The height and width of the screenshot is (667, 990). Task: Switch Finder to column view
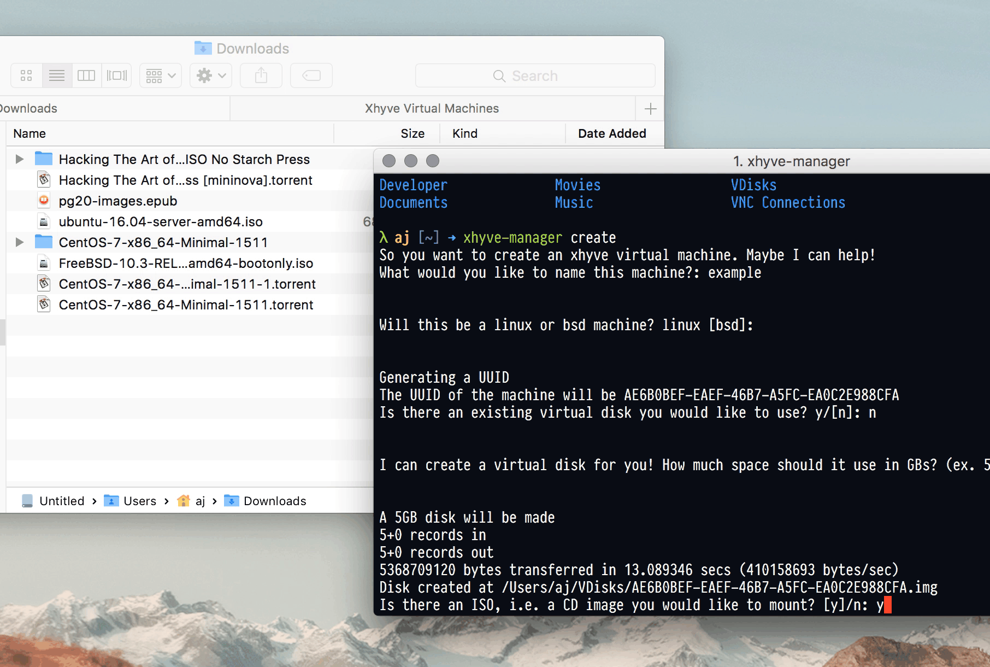pos(86,75)
